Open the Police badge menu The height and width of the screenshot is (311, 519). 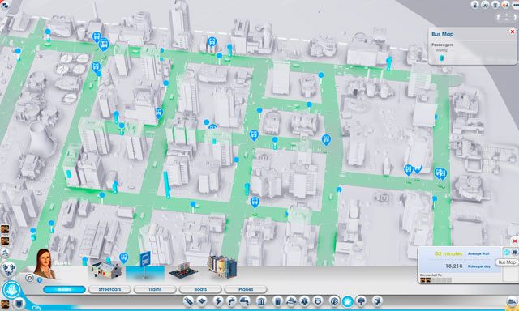(317, 301)
